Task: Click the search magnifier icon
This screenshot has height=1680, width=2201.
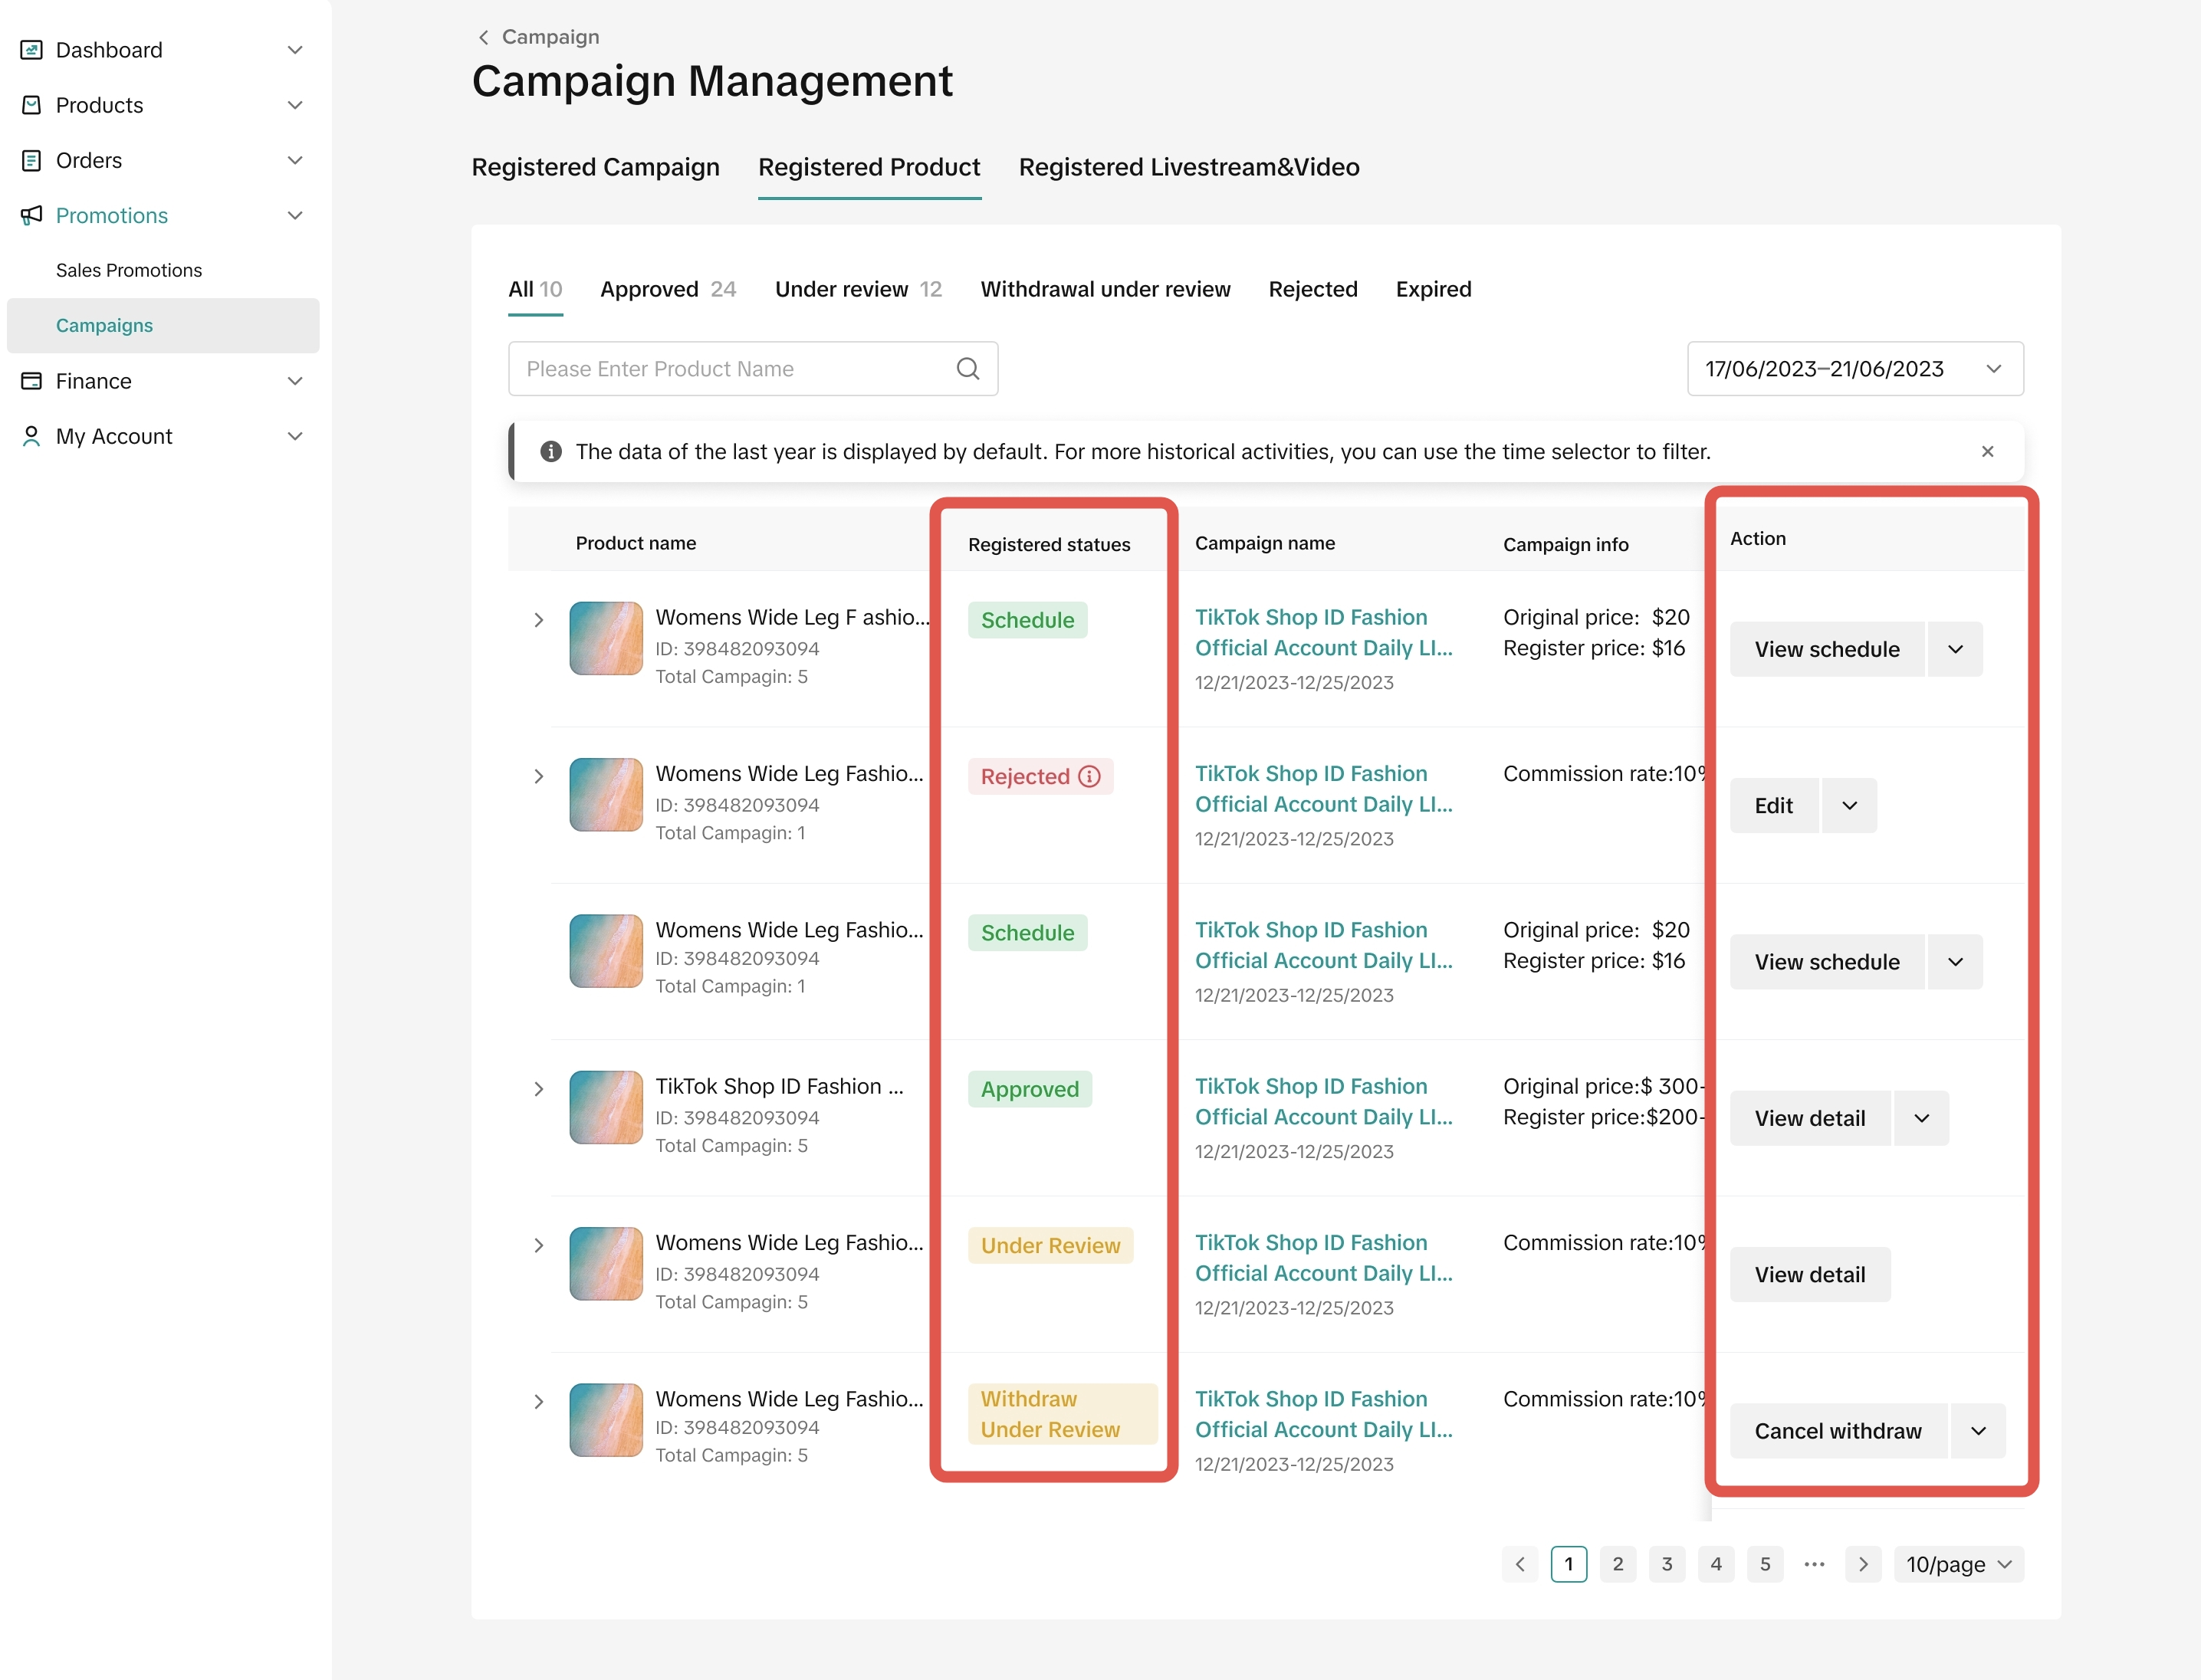Action: click(x=967, y=369)
